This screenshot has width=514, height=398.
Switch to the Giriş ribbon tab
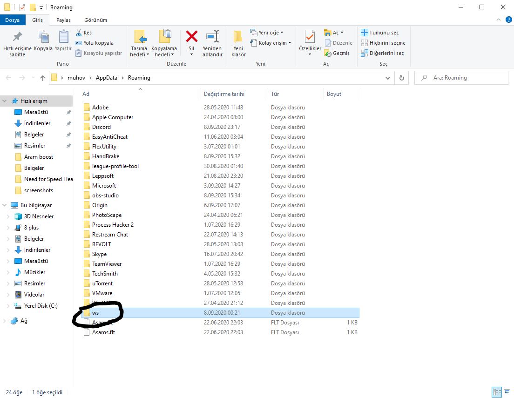click(x=37, y=20)
